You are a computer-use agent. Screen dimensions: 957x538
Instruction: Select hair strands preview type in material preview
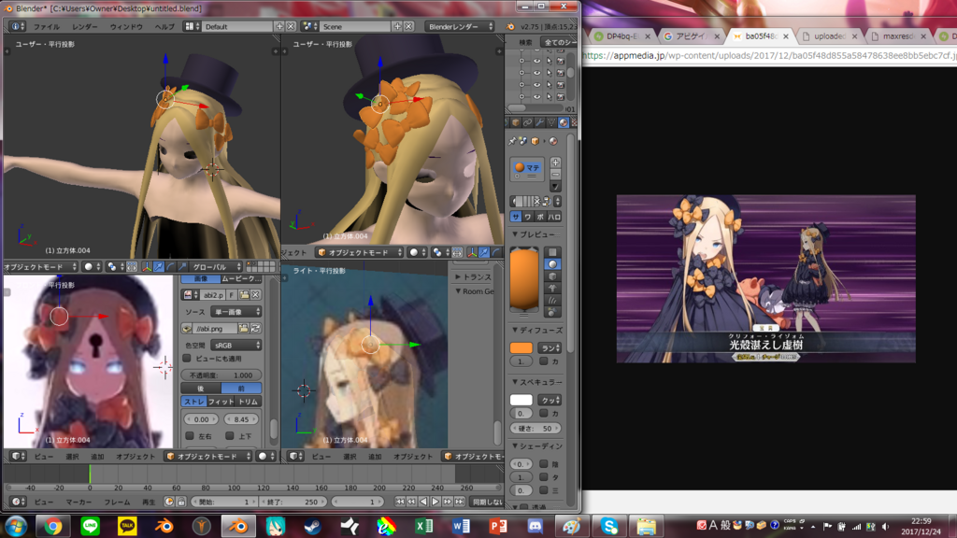point(551,300)
